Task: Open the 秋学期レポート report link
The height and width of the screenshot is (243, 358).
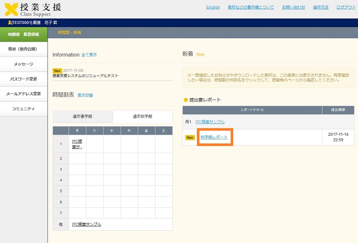Action: (x=214, y=137)
